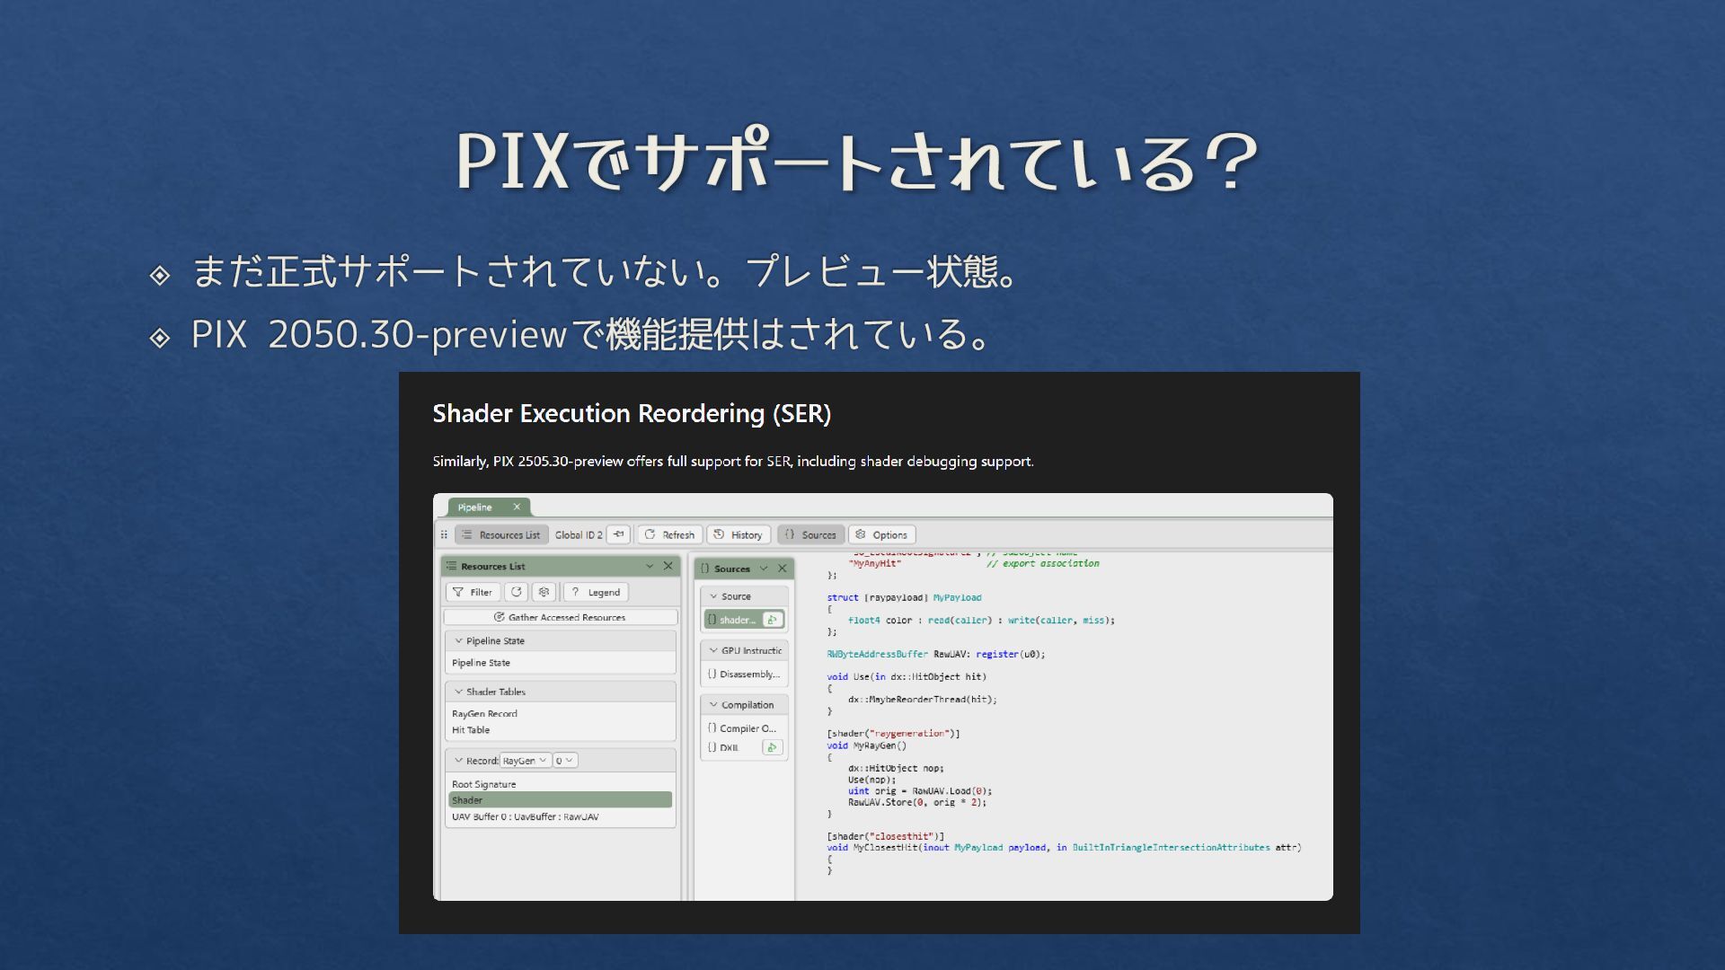Open the record index 0 dropdown

[565, 761]
